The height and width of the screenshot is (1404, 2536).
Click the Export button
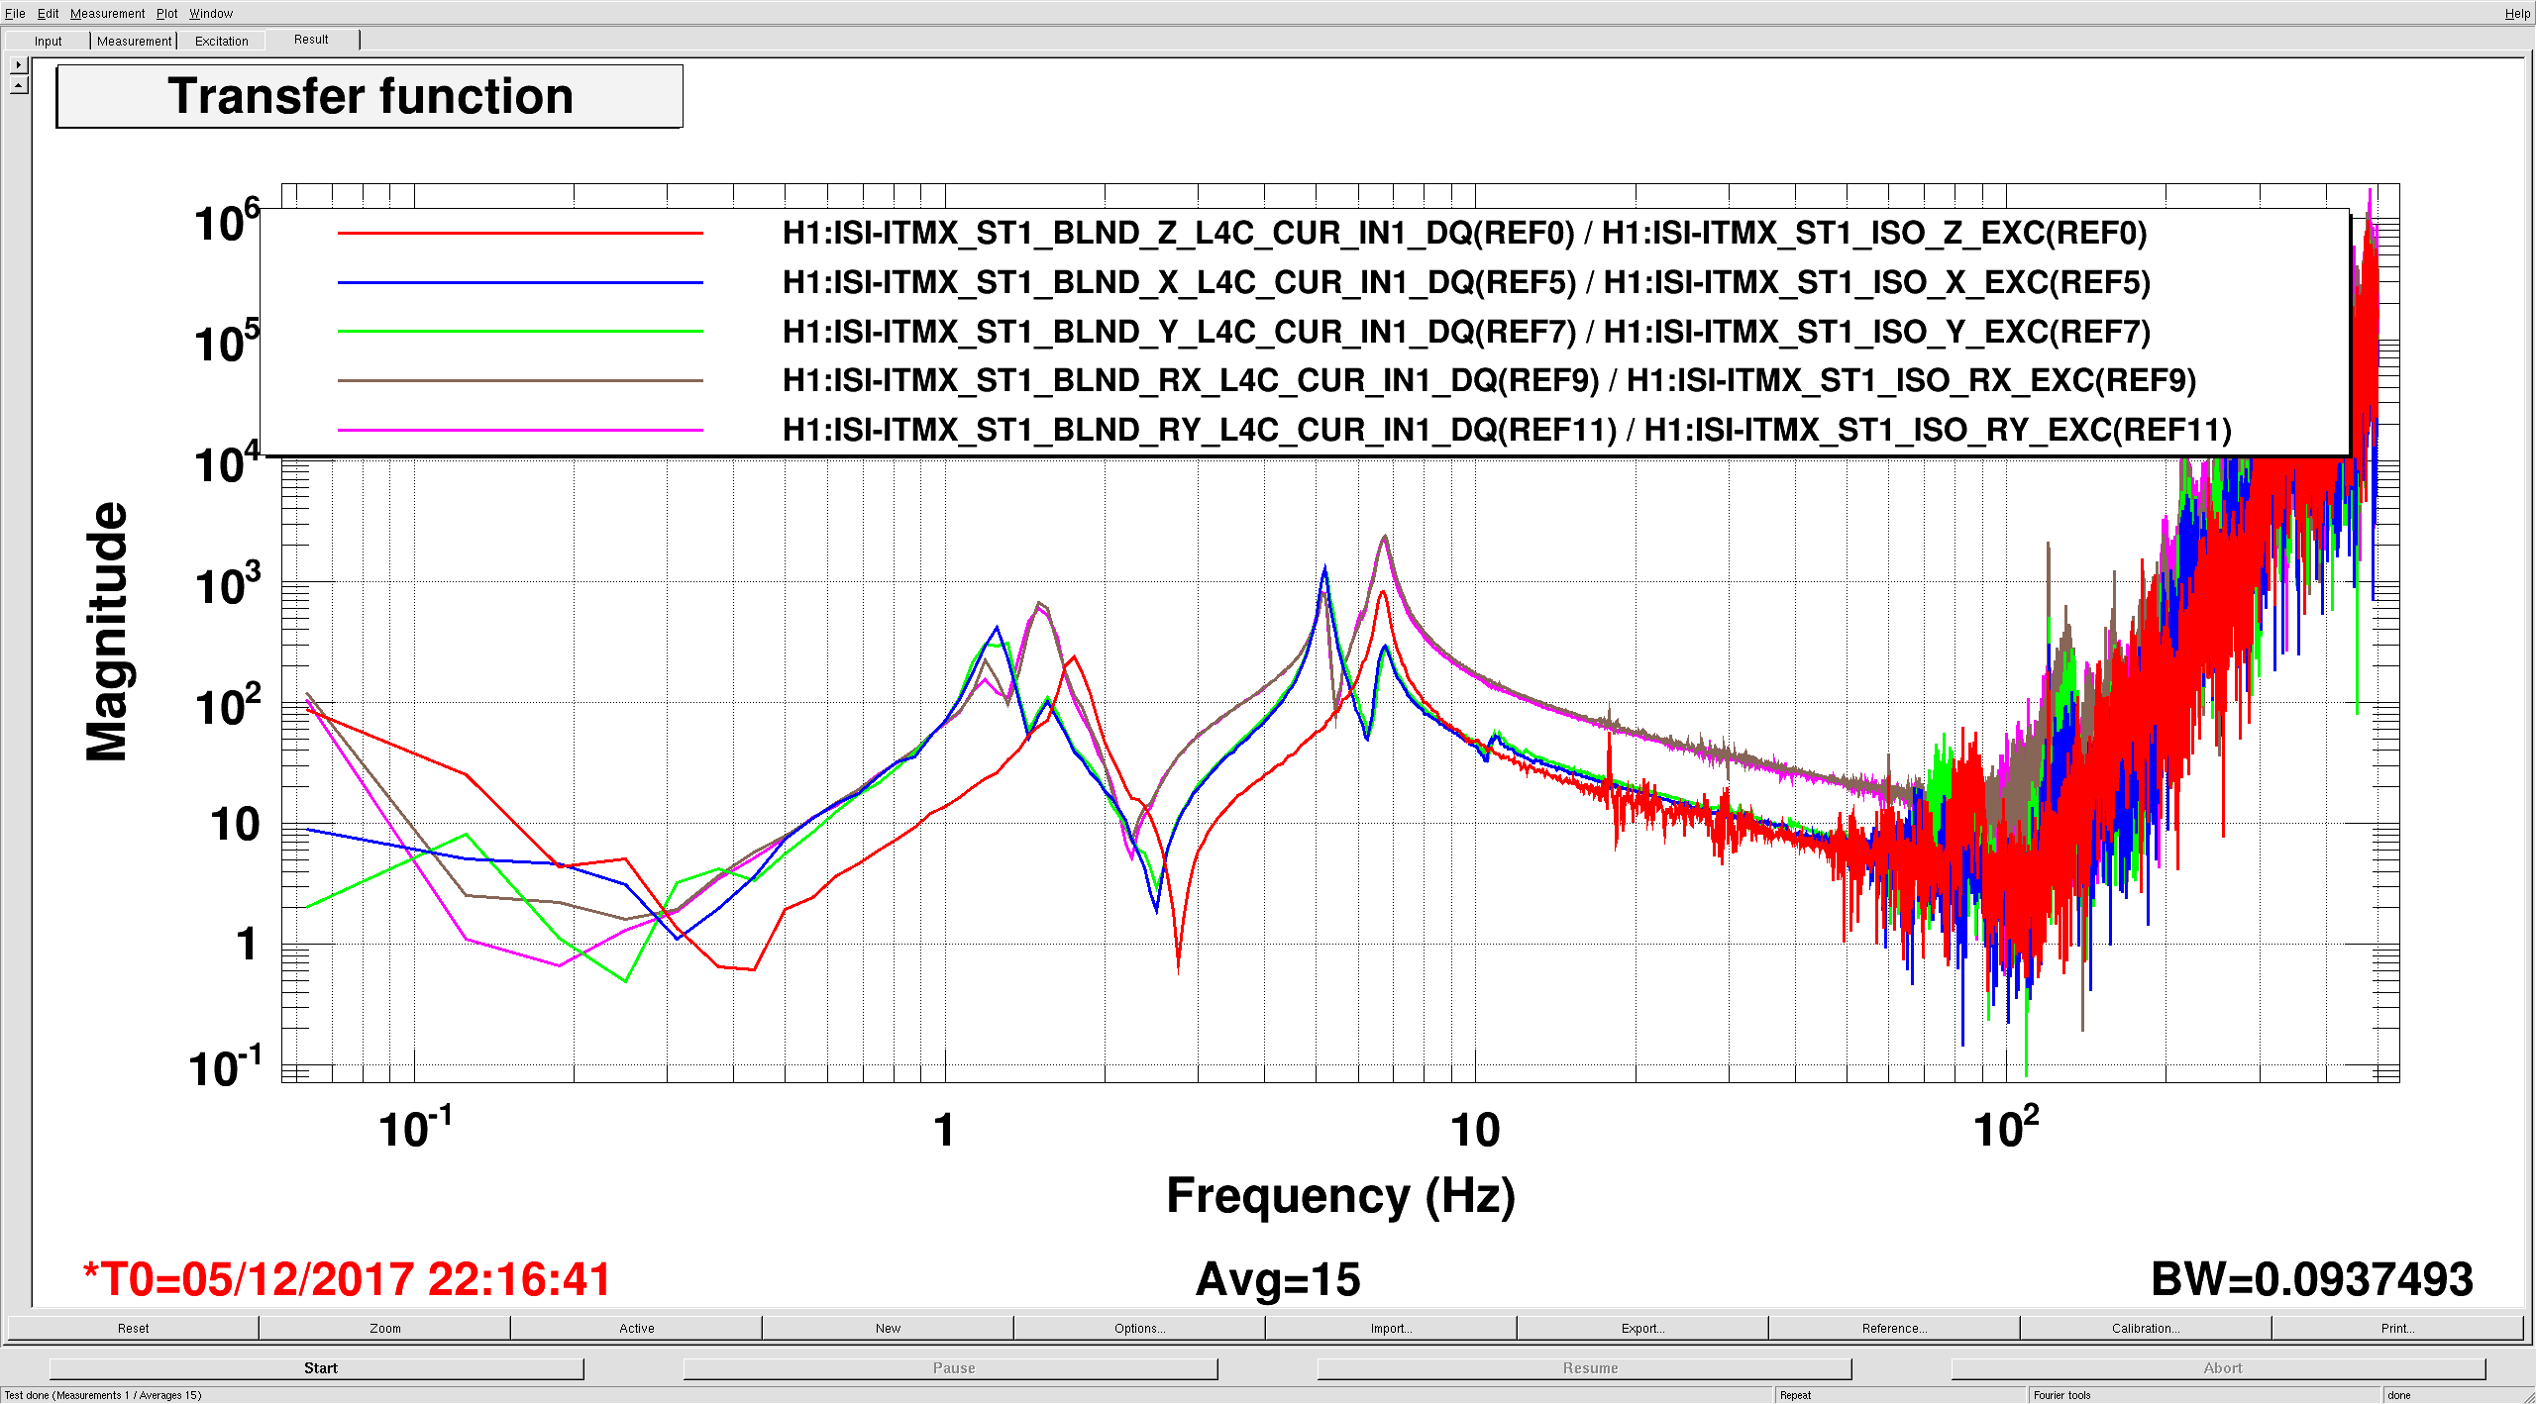click(x=1643, y=1328)
